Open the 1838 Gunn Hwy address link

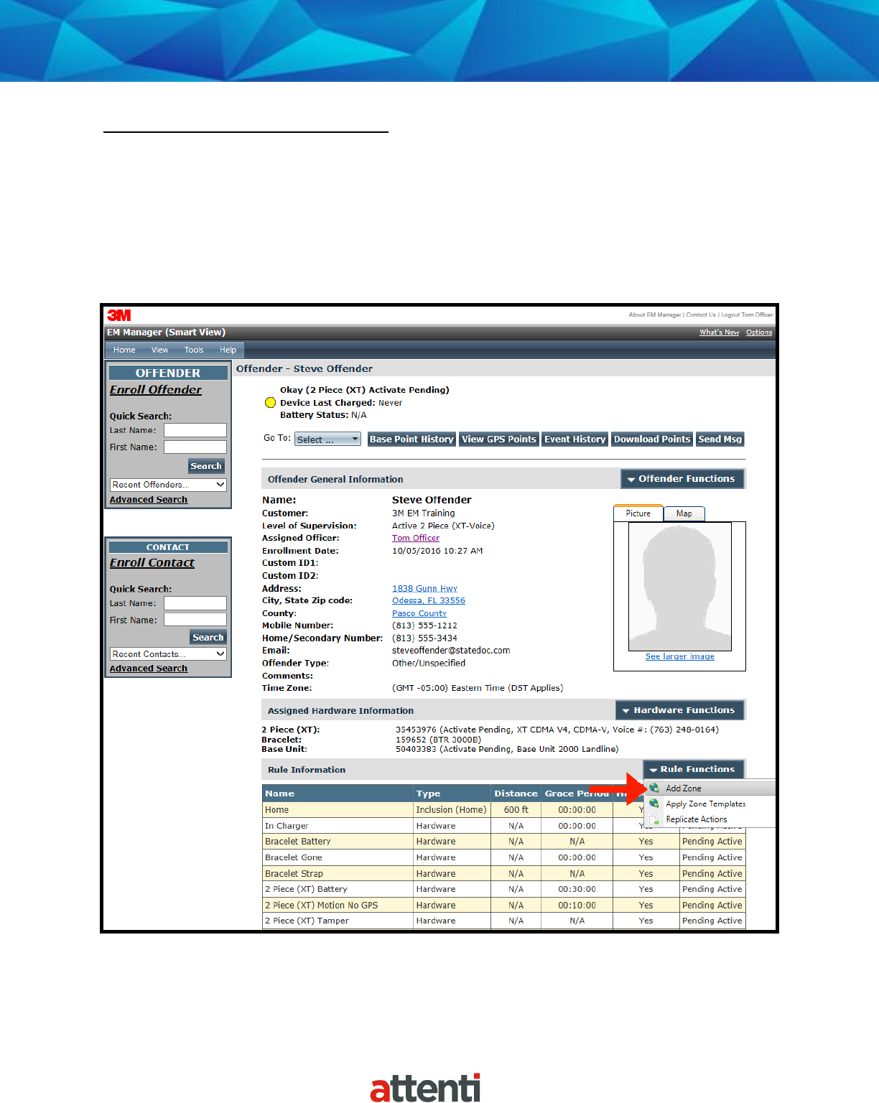tap(424, 589)
